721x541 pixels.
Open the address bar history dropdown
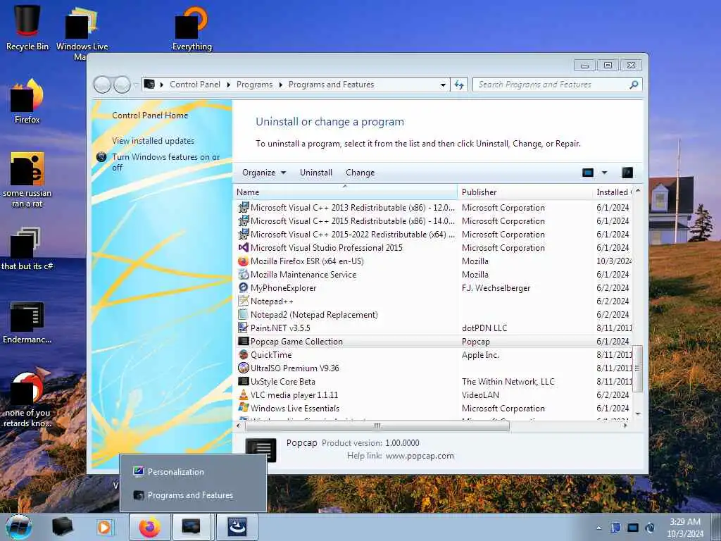click(443, 85)
